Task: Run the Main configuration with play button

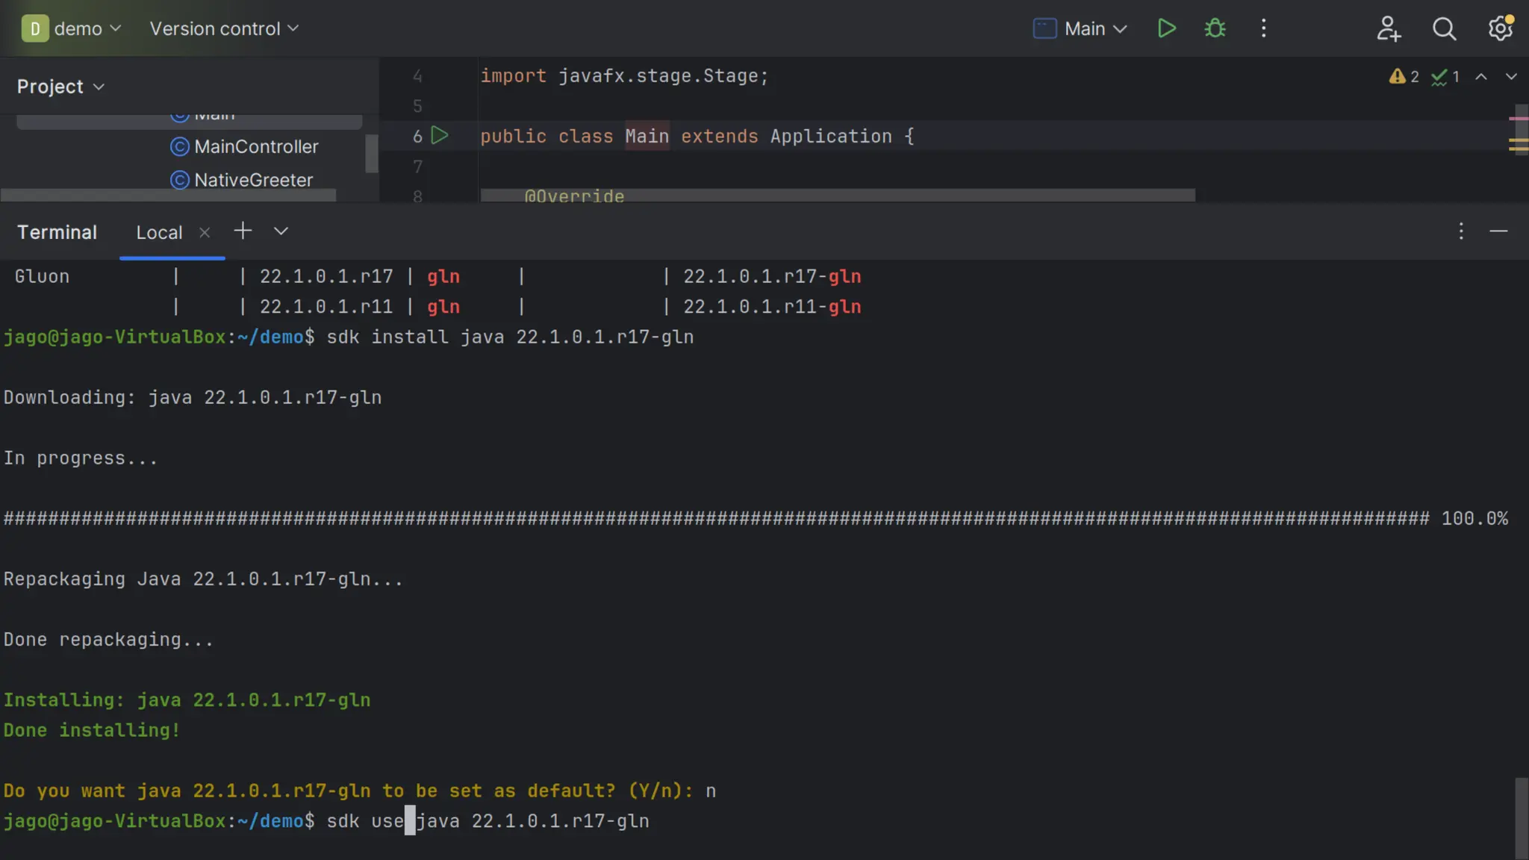Action: click(1166, 28)
